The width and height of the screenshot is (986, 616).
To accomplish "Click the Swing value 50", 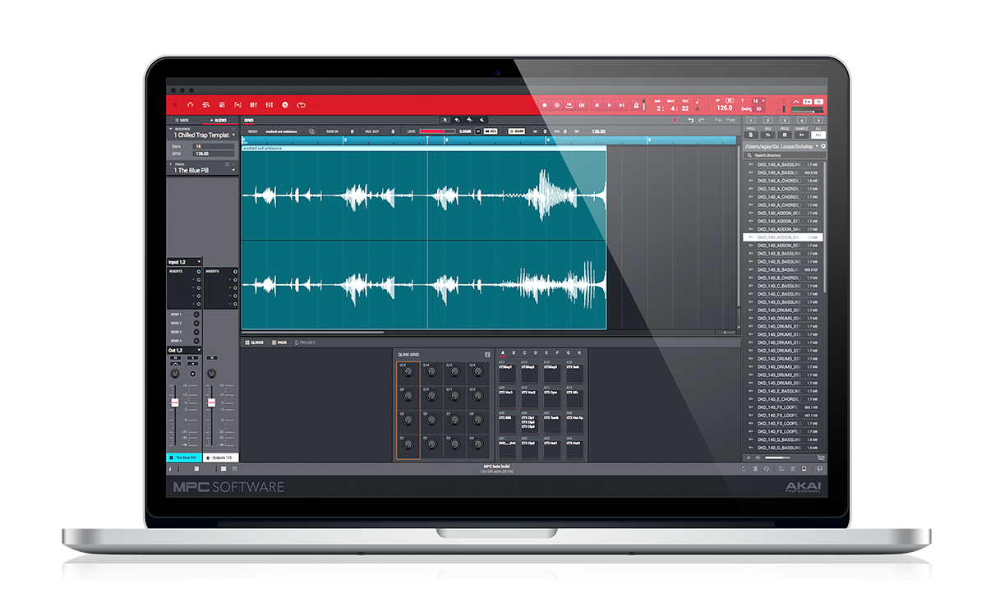I will pos(758,109).
